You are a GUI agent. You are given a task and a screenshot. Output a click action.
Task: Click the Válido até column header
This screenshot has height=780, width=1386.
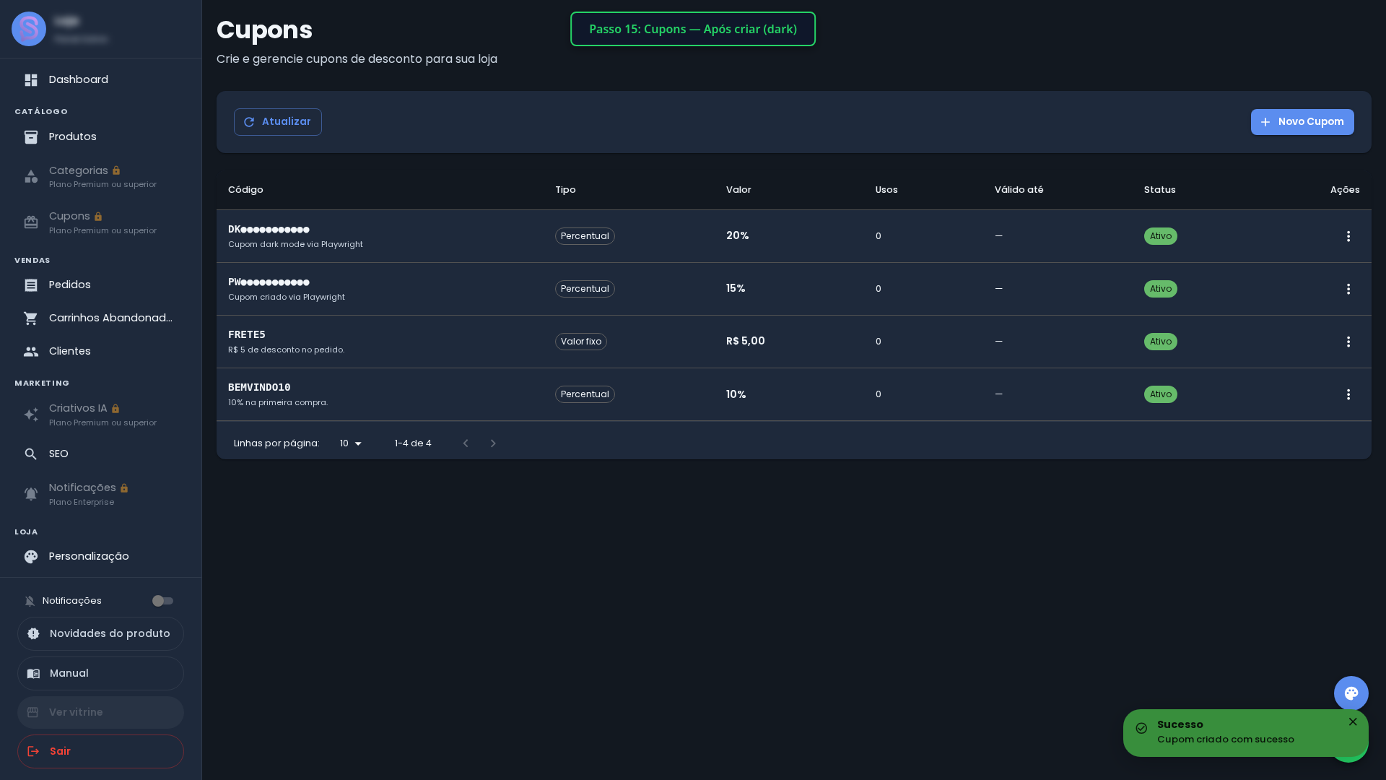pos(1019,190)
